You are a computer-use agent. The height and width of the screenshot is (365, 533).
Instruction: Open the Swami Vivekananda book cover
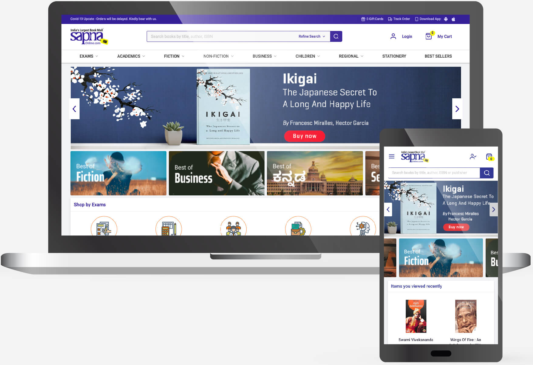point(416,316)
